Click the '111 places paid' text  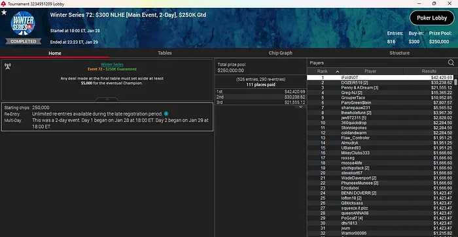coord(261,84)
